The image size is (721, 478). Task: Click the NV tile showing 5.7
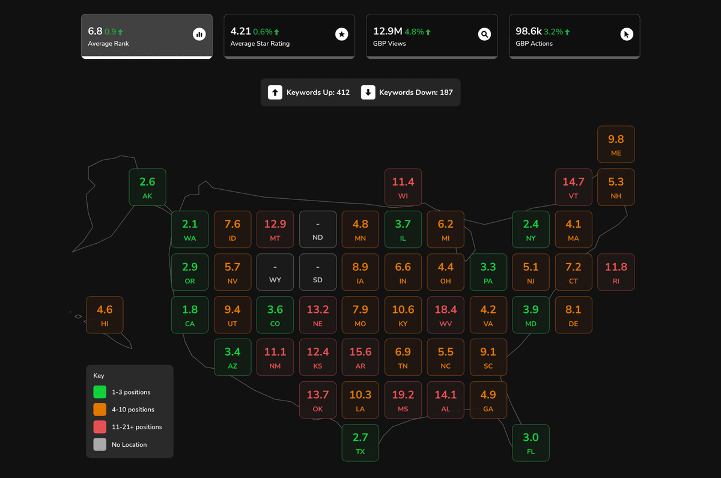(x=233, y=273)
